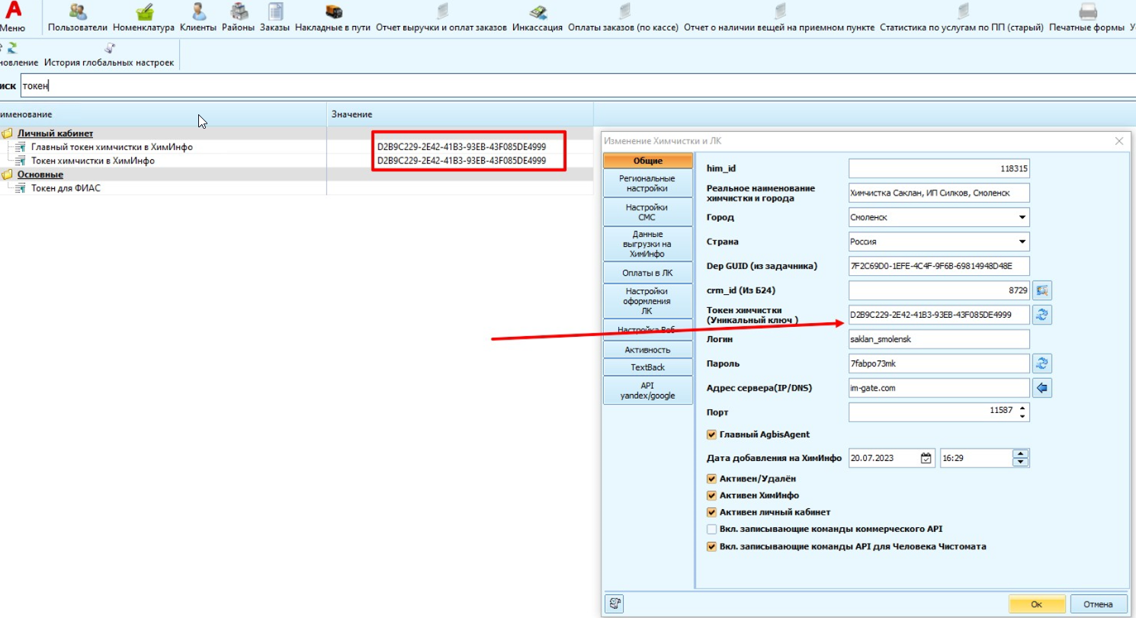This screenshot has height=618, width=1136.
Task: Click the search icon next to crm_id
Action: 1042,290
